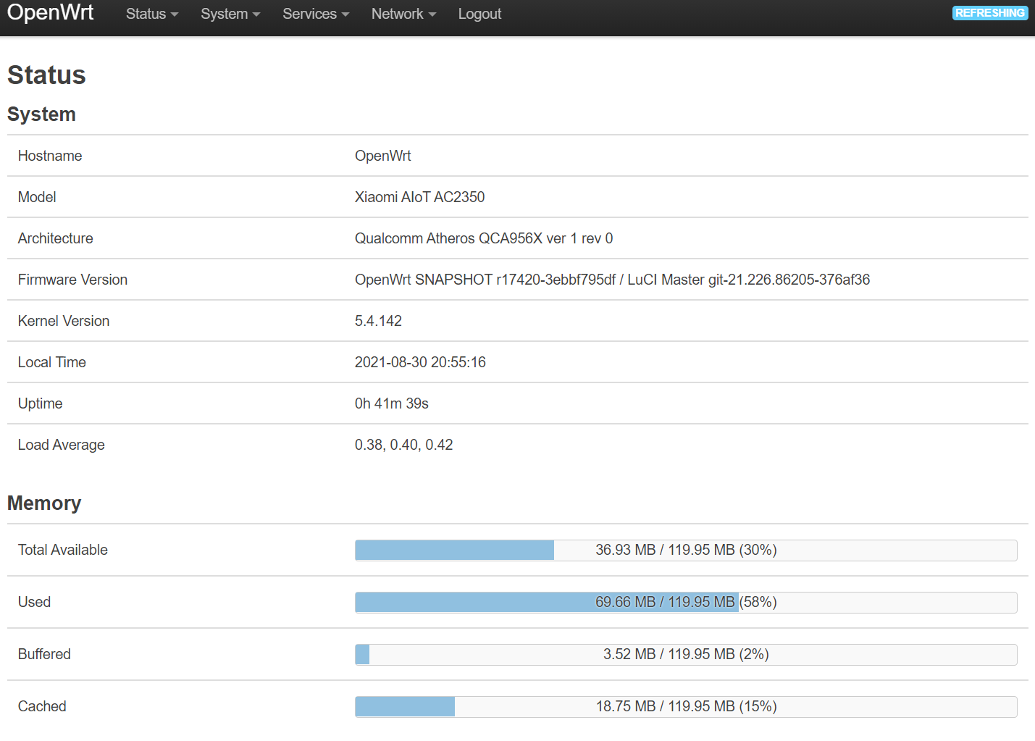
Task: Click the OpenWrt brand logo link
Action: 51,12
